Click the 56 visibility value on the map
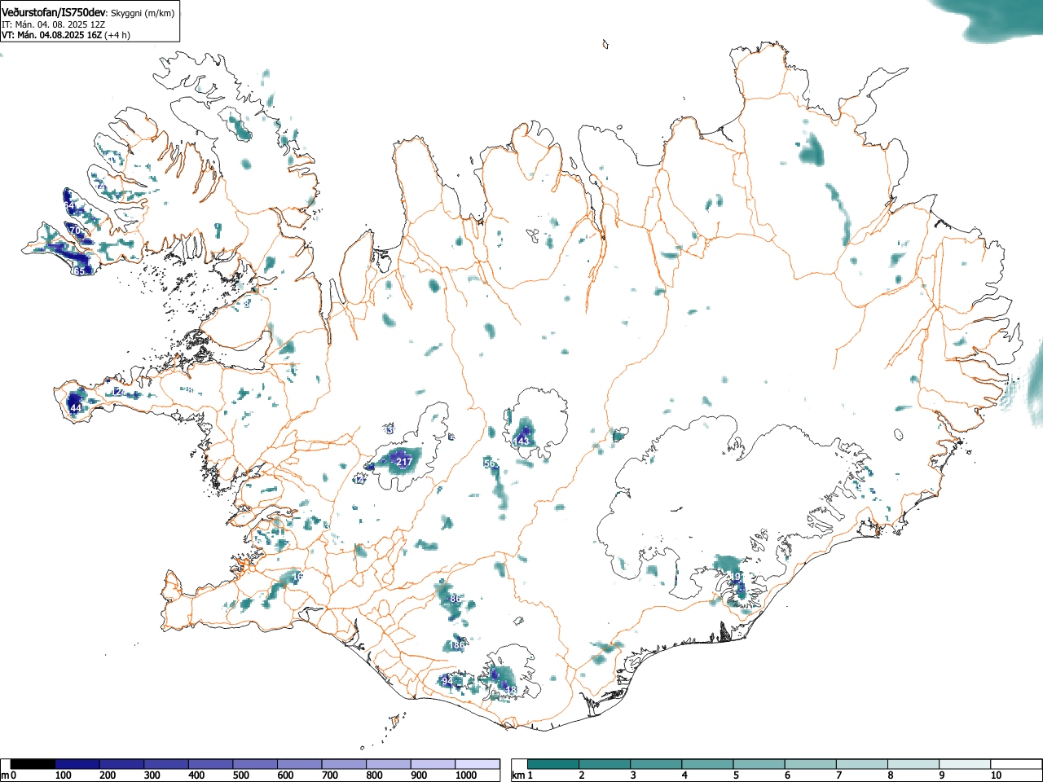 (490, 463)
